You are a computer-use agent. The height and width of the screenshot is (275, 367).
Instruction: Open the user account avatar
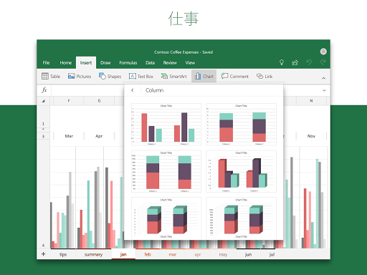click(x=323, y=52)
